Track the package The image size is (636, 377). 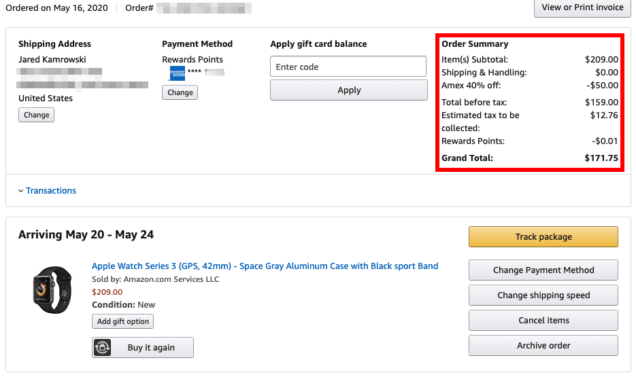click(x=543, y=237)
